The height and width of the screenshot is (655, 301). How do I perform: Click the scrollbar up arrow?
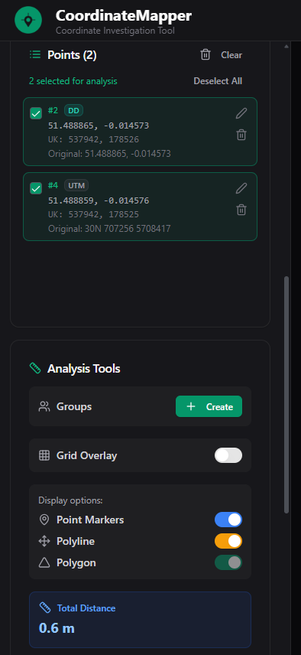tap(286, 47)
